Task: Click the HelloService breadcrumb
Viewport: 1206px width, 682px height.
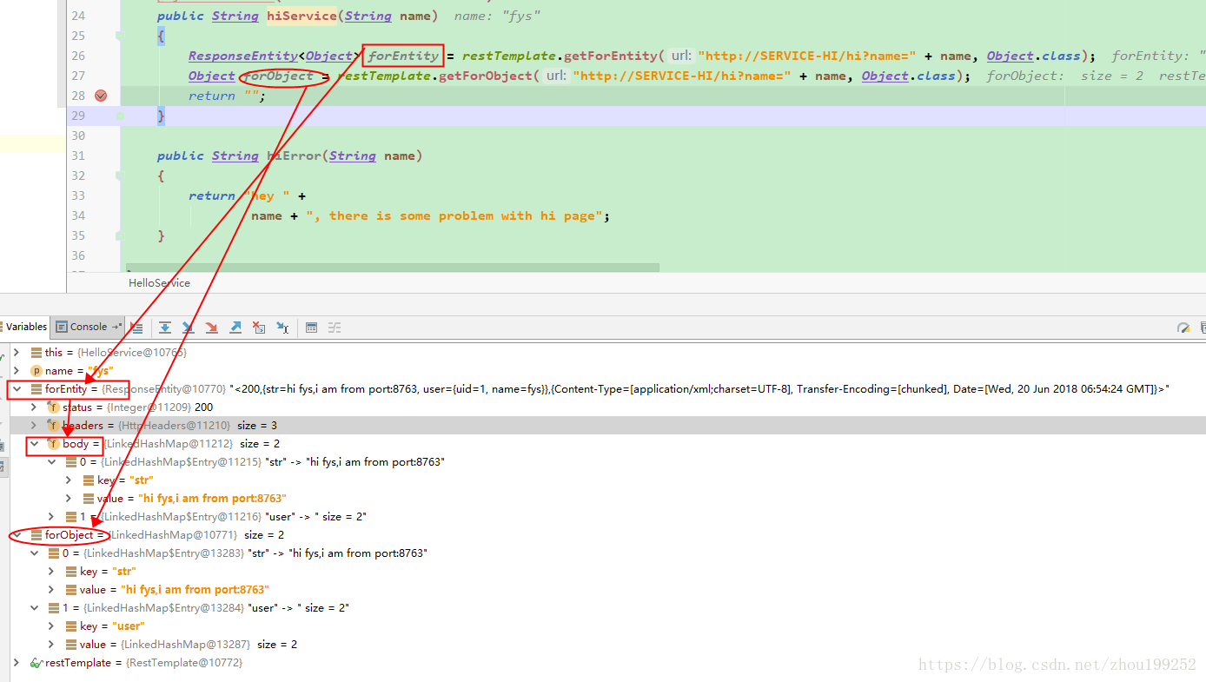Action: coord(159,283)
